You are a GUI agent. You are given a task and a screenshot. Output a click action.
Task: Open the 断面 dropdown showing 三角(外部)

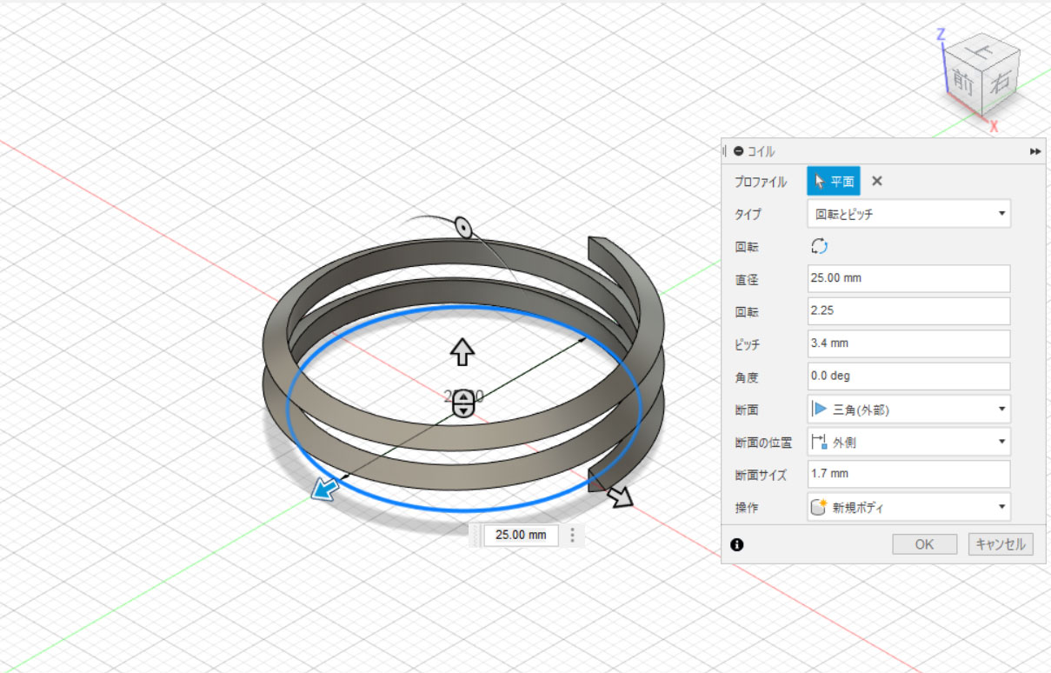[909, 409]
